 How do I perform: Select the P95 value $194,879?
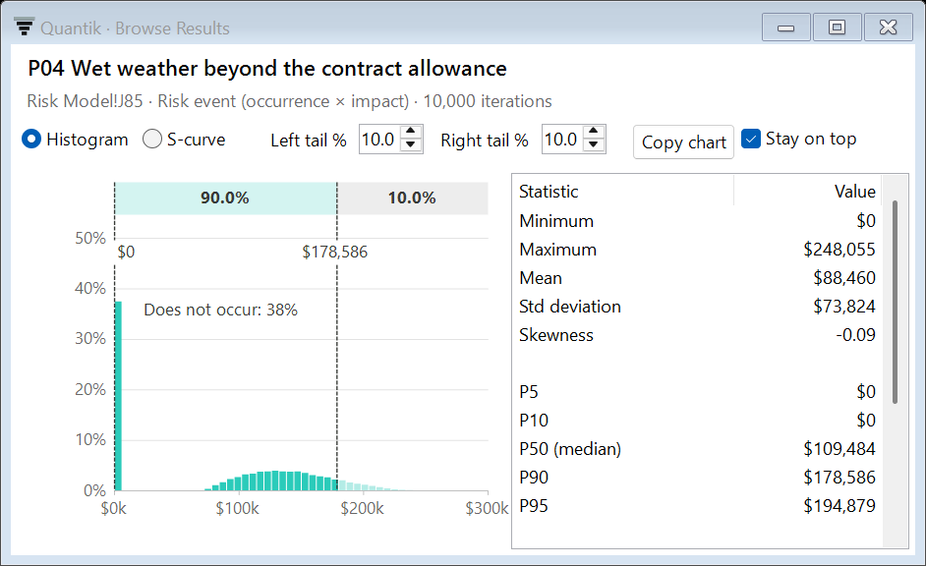point(839,506)
